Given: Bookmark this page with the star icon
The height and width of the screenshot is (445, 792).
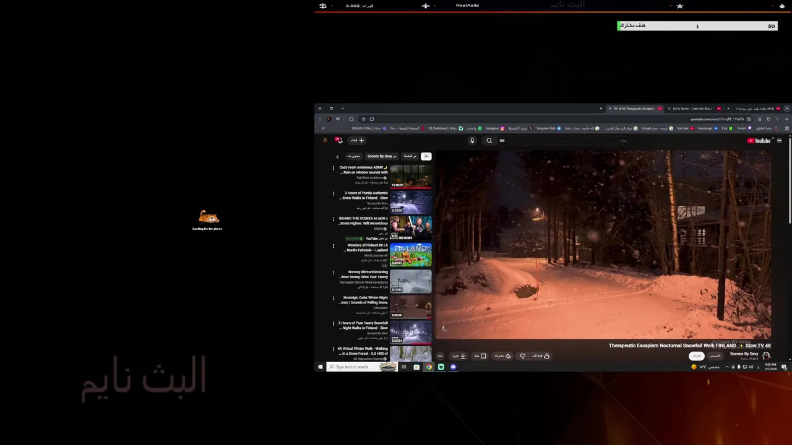Looking at the screenshot, I should coord(363,119).
